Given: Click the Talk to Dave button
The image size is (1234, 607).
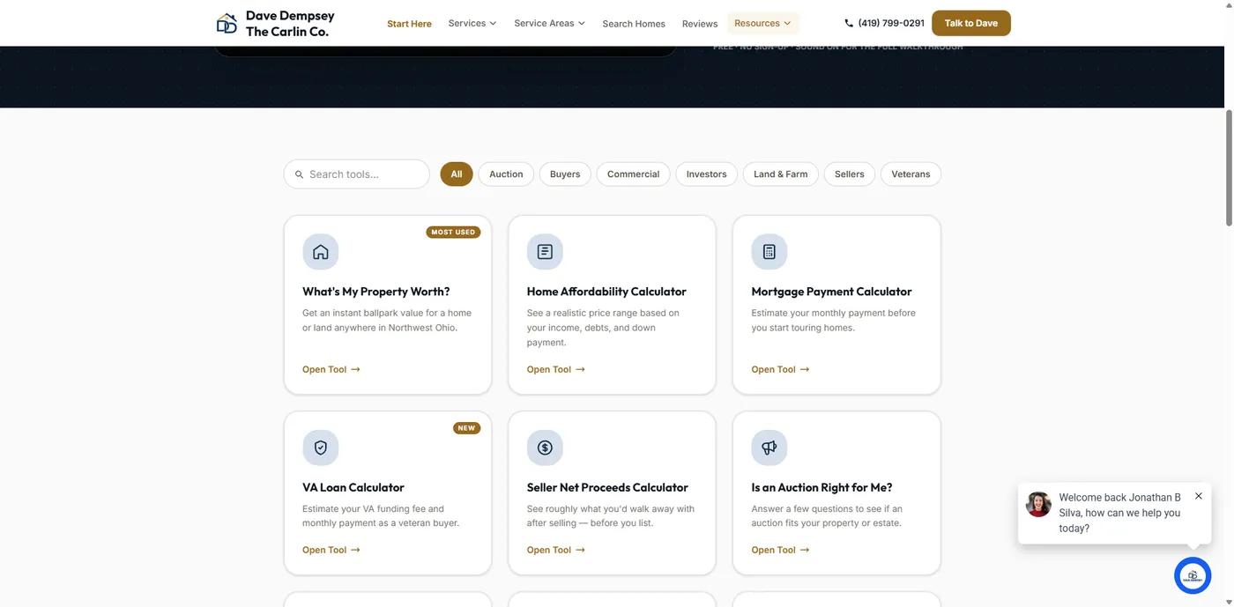Looking at the screenshot, I should (971, 23).
